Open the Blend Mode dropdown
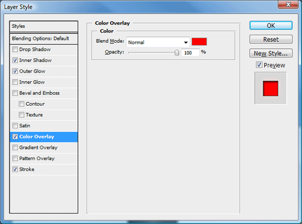Image resolution: width=302 pixels, height=224 pixels. pos(158,42)
